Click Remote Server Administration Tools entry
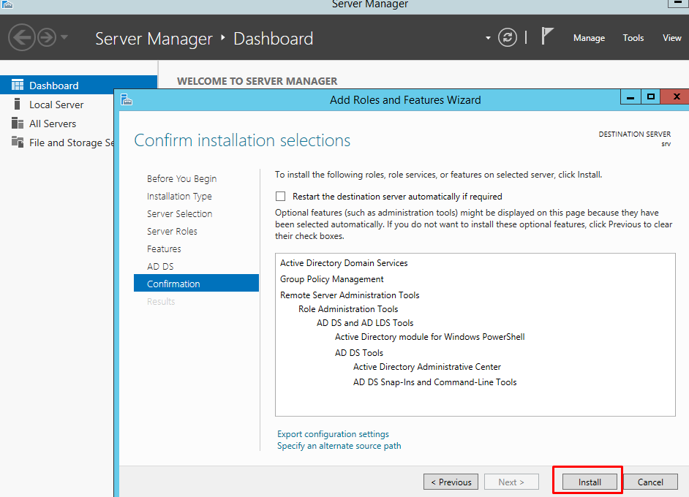This screenshot has width=689, height=497. point(350,295)
